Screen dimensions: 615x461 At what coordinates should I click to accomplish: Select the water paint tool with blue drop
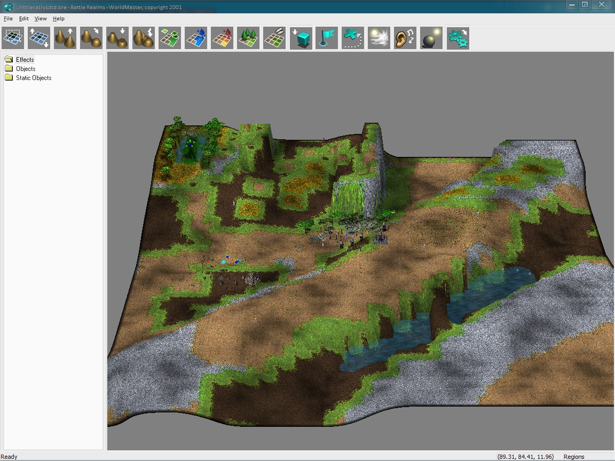point(196,38)
